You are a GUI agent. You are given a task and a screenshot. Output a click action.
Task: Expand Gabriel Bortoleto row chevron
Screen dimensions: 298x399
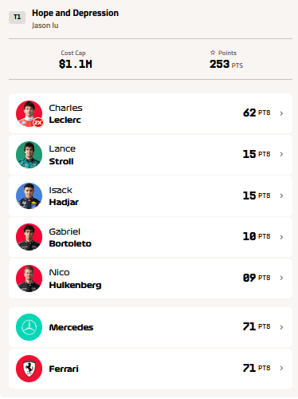(281, 237)
